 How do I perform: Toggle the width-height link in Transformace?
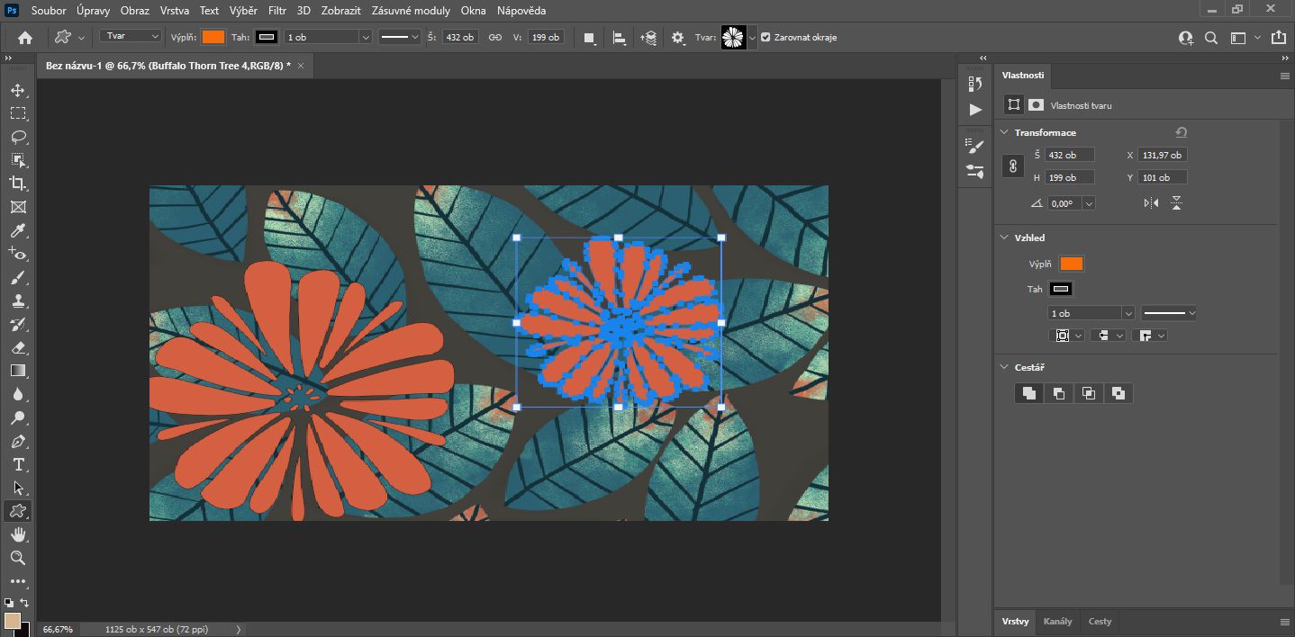pyautogui.click(x=1013, y=166)
